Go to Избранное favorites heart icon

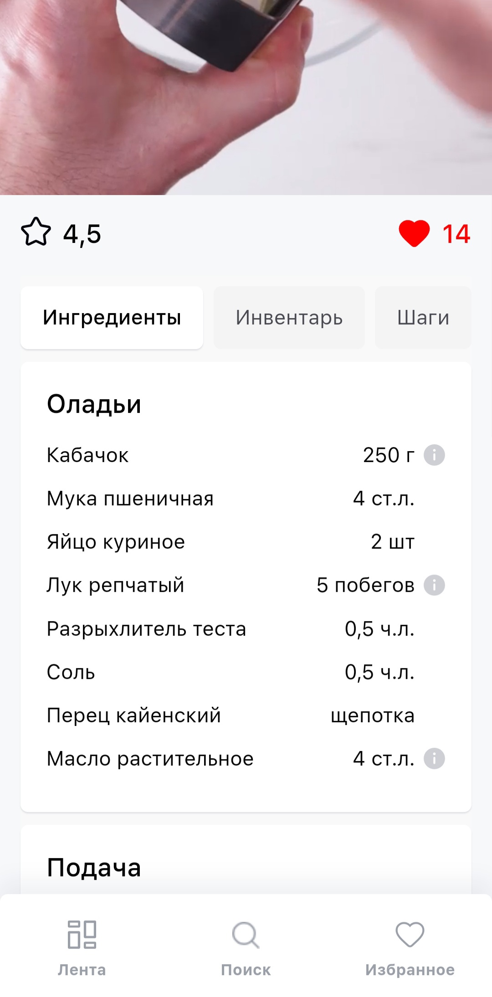click(x=410, y=934)
